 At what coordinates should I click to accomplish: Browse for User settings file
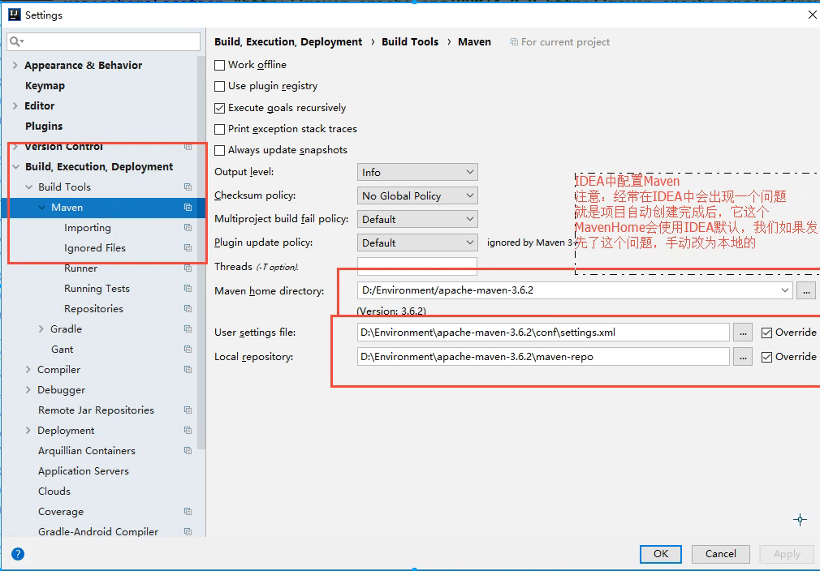coord(743,333)
